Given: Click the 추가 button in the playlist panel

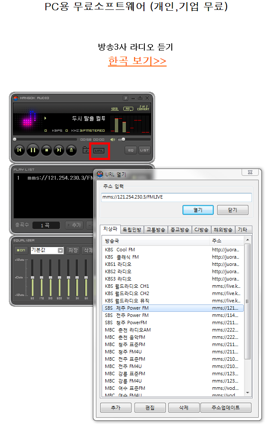Looking at the screenshot, I should (x=75, y=225).
